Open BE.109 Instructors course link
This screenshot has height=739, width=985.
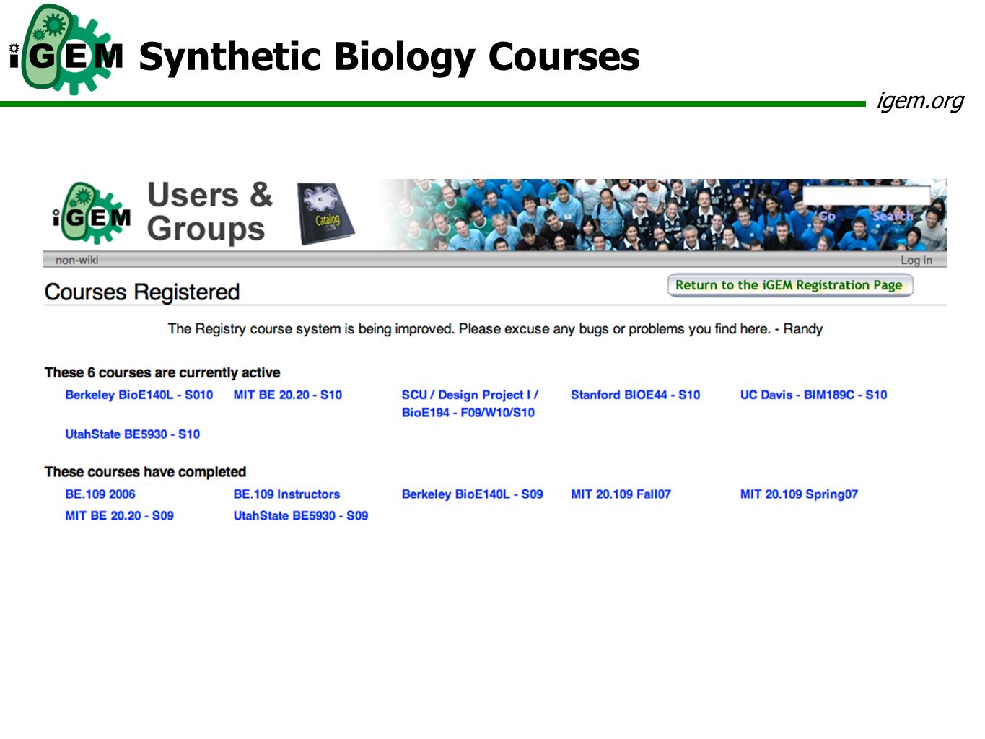point(286,494)
